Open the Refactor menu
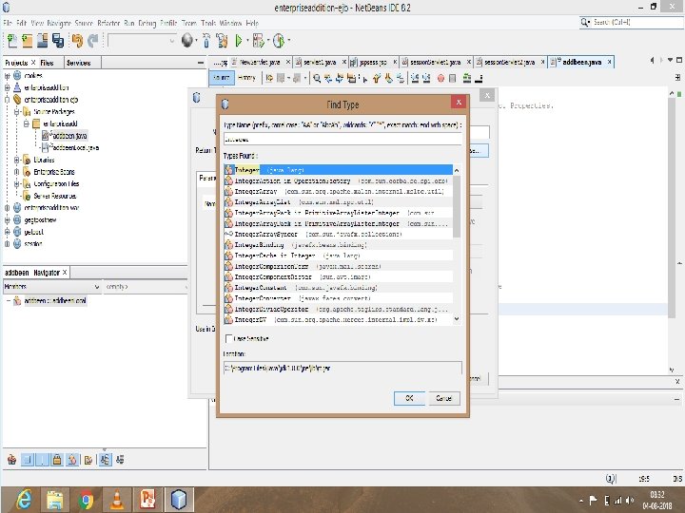Screen dimensions: 685x513 (x=108, y=23)
